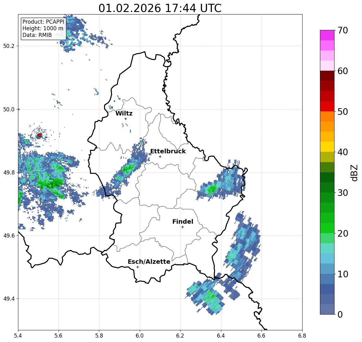Click the Esch/Alzette city label
The height and width of the screenshot is (342, 362).
coord(149,262)
